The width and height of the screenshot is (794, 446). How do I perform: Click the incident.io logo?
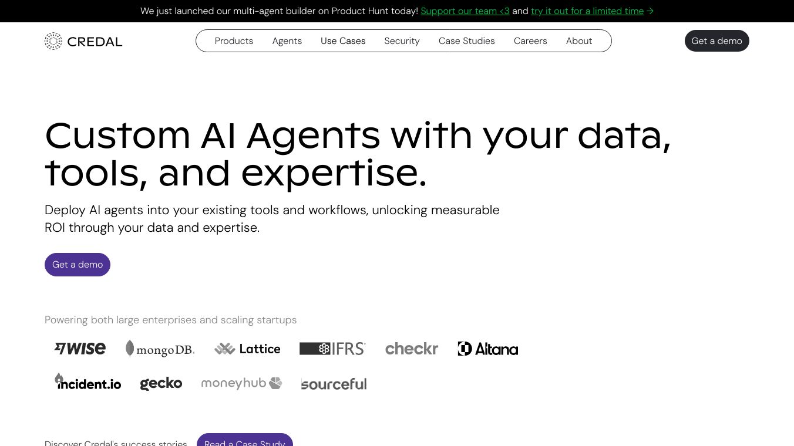[88, 382]
